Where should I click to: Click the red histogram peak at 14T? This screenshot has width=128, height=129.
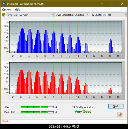point(110,90)
